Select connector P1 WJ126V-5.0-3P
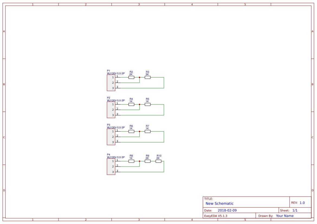This screenshot has width=317, height=224. (111, 82)
